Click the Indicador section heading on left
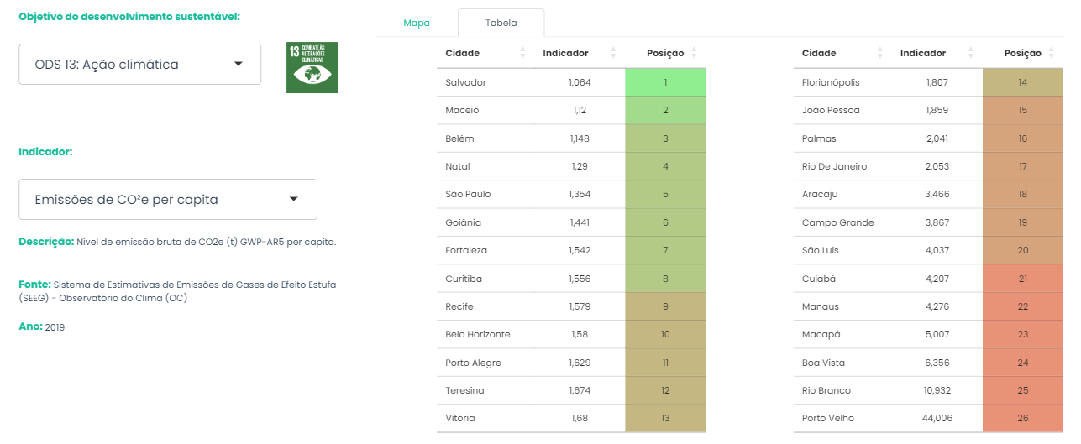 pos(45,152)
